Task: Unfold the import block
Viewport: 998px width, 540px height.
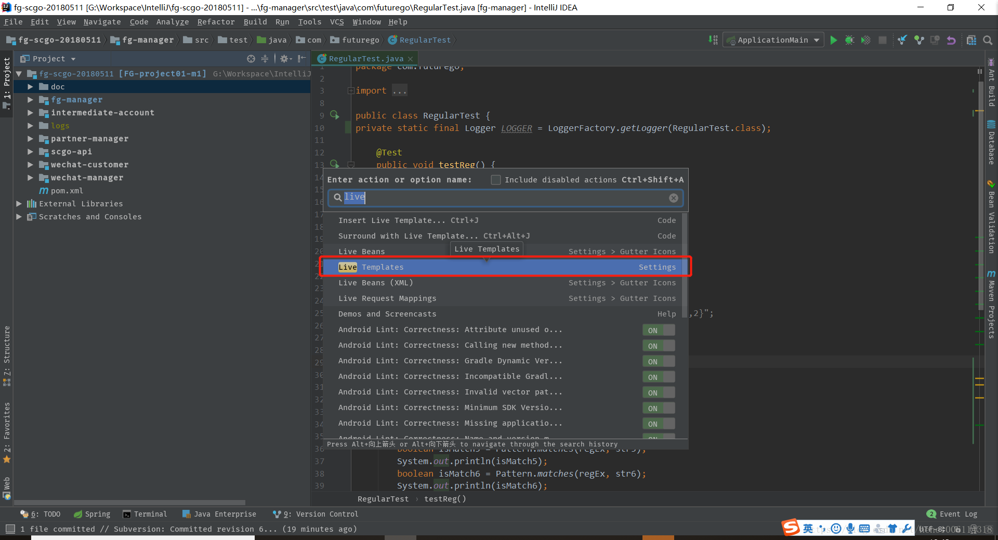Action: pos(351,90)
